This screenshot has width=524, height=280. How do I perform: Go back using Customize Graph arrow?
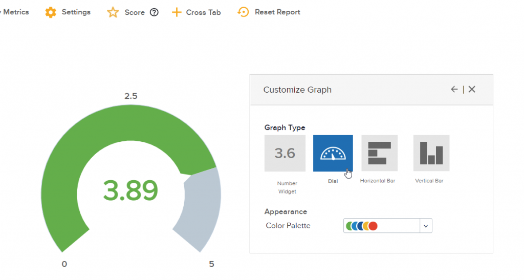(x=454, y=90)
